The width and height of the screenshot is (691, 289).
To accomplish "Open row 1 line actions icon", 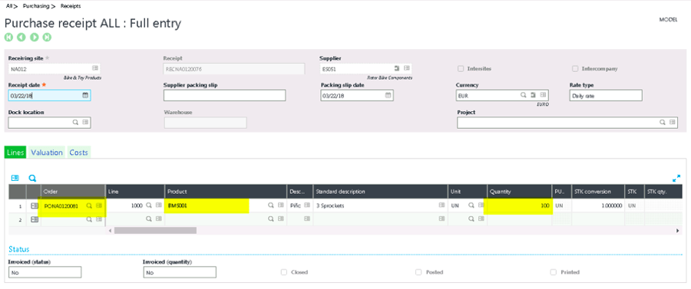I will click(35, 205).
